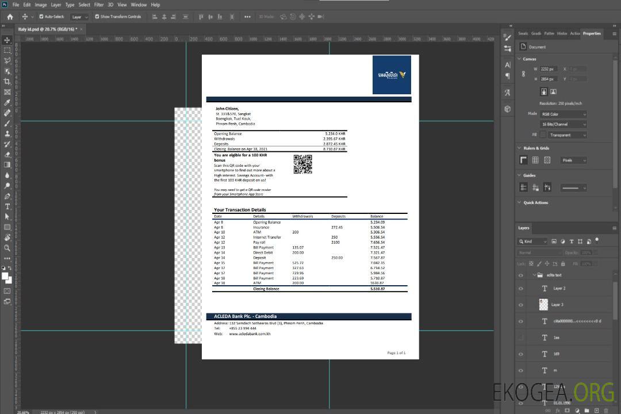Hide Layer 3 with its eye icon
The image size is (621, 414).
click(521, 305)
